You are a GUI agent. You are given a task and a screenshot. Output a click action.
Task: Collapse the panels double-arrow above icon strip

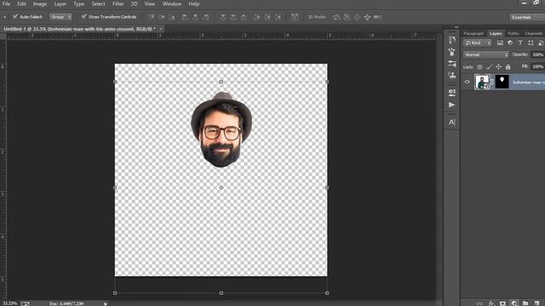click(456, 27)
